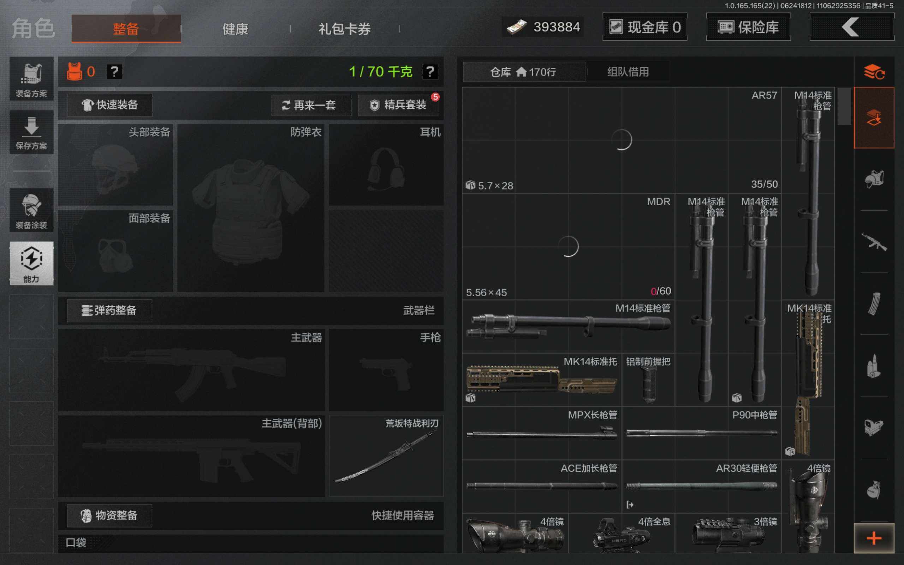Select the ACE加长枪管 barrel item
The height and width of the screenshot is (565, 904).
click(x=542, y=486)
